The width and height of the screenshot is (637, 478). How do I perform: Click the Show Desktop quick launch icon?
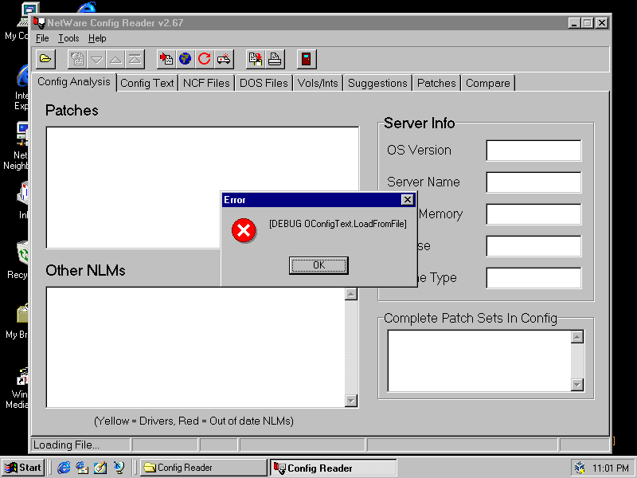click(x=100, y=468)
